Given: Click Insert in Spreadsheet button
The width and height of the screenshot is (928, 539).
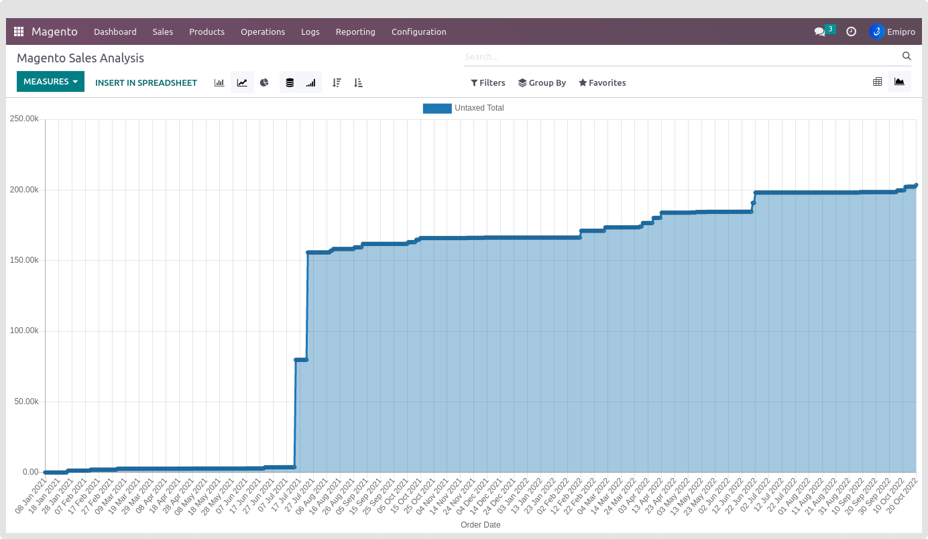Looking at the screenshot, I should coord(146,83).
